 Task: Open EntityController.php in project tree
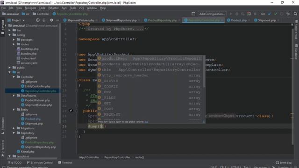pyautogui.click(x=37, y=86)
